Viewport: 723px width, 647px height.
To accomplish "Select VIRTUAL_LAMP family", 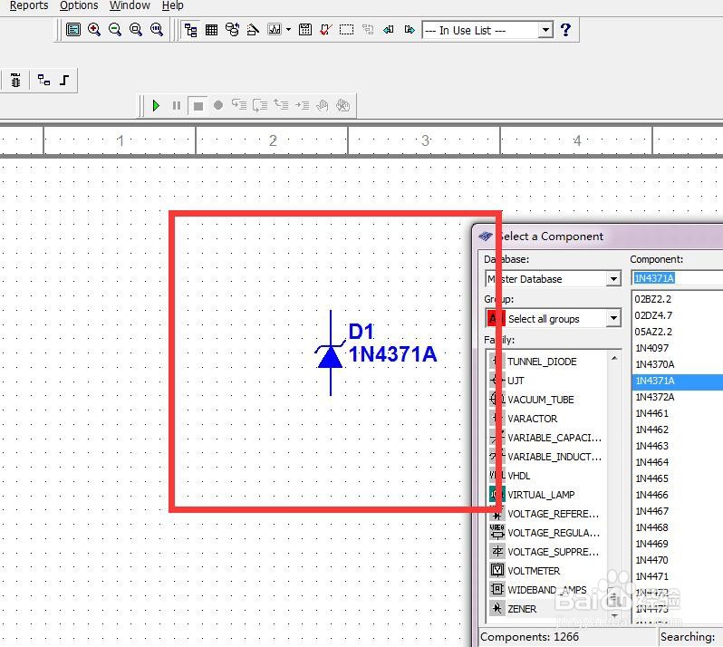I will 541,495.
